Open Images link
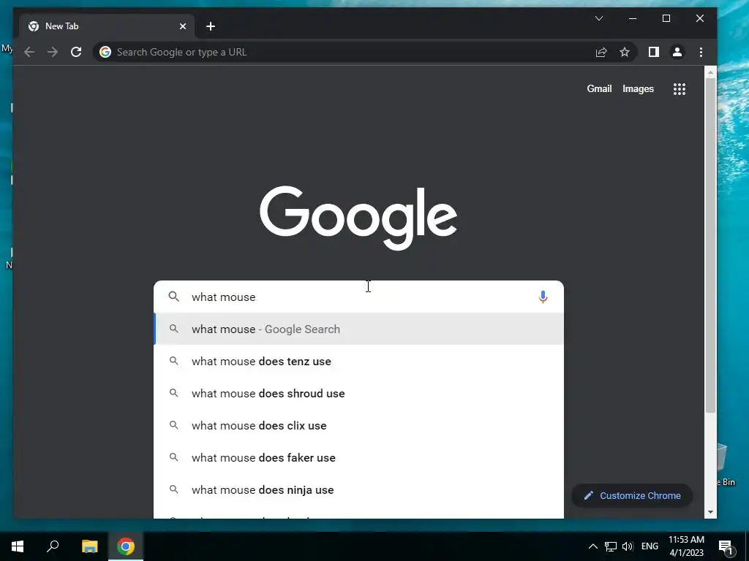The height and width of the screenshot is (561, 749). tap(638, 88)
